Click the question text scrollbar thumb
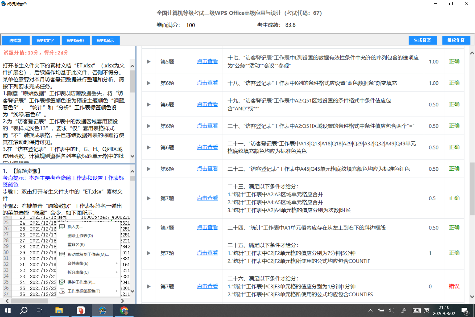The height and width of the screenshot is (317, 475). [132, 81]
